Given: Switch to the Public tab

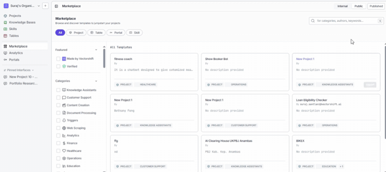Looking at the screenshot, I should [359, 6].
